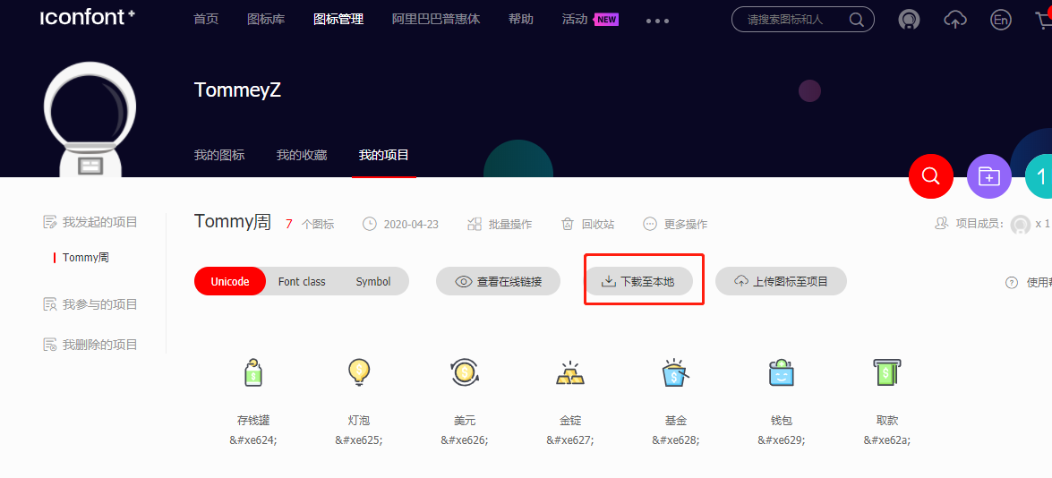Click the &#xe626; unicode text
Screen dimensions: 1052x478
[465, 440]
